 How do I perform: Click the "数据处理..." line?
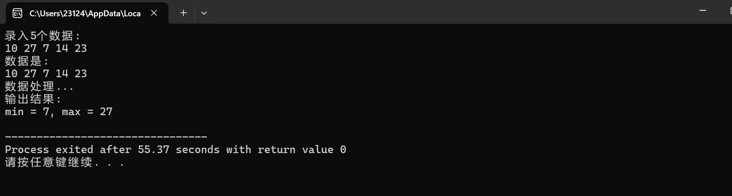point(39,86)
